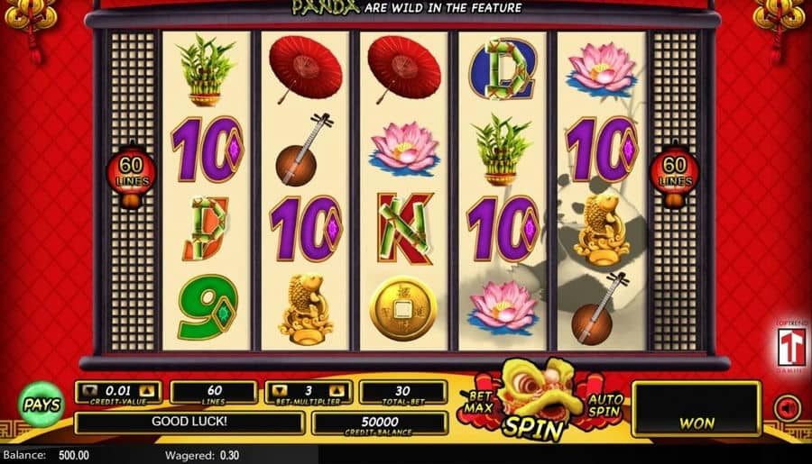This screenshot has width=812, height=464.
Task: Click the right 60 LINES red lantern
Action: click(675, 175)
